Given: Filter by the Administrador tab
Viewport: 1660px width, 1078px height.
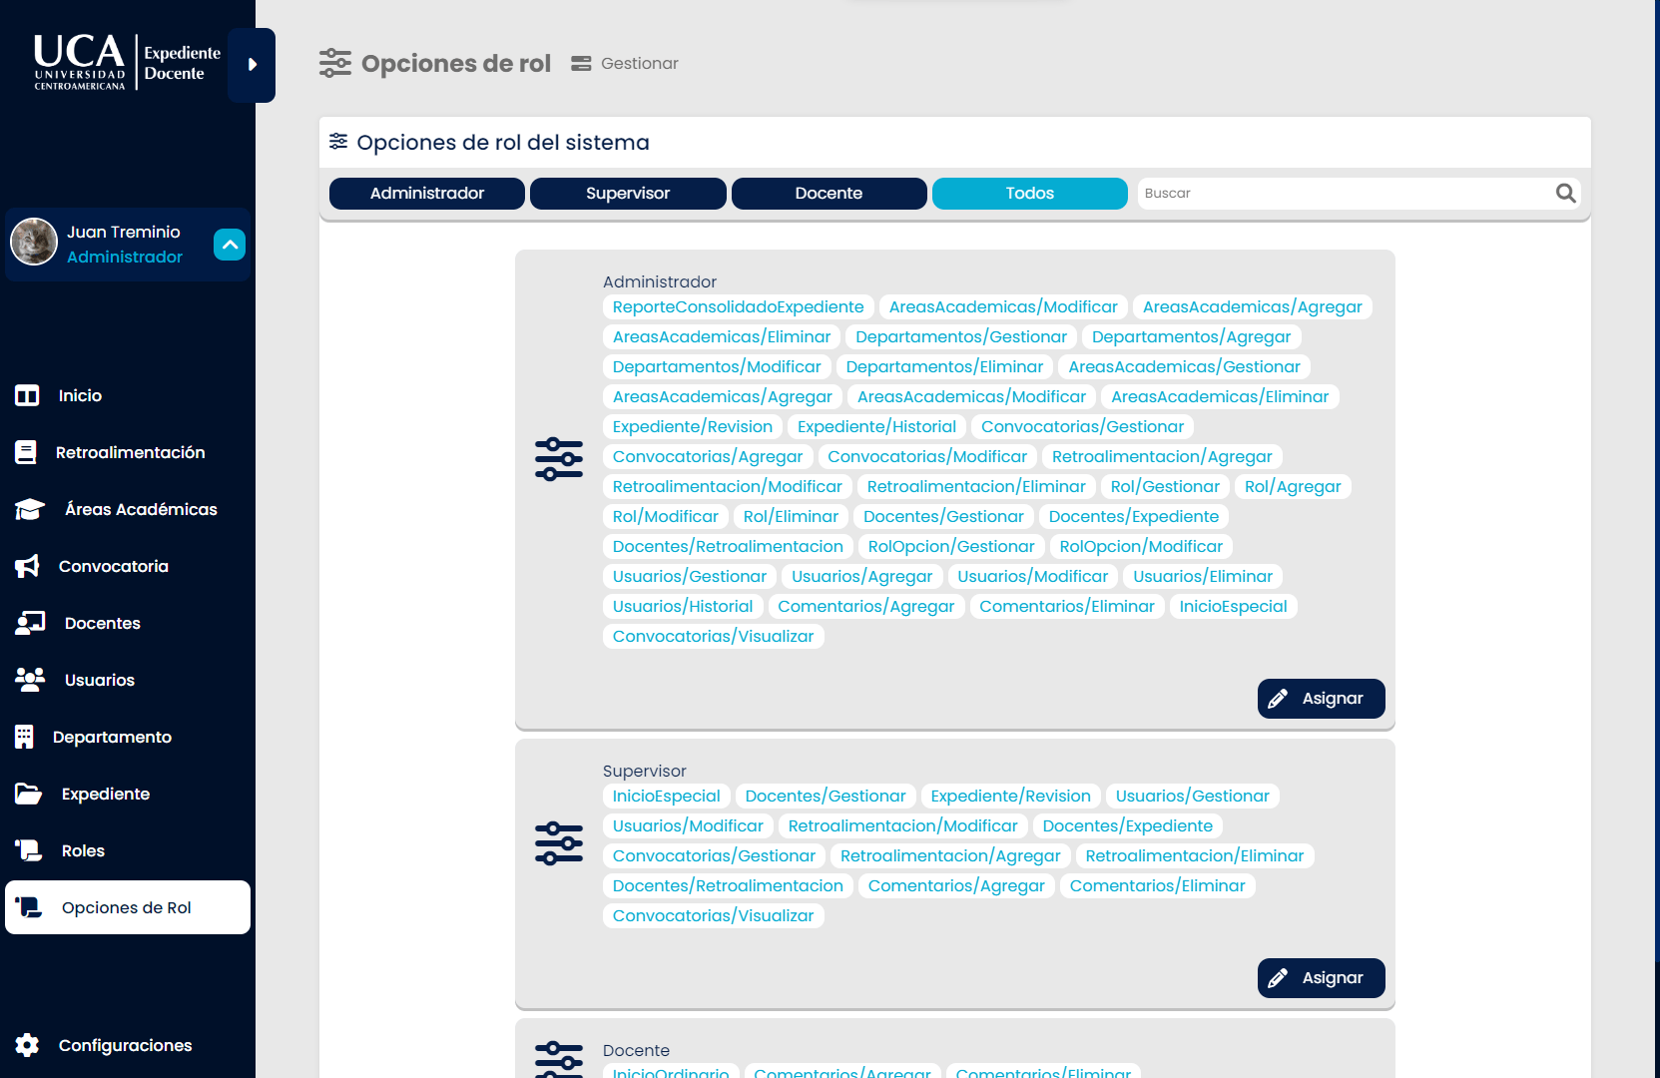Looking at the screenshot, I should 427,194.
